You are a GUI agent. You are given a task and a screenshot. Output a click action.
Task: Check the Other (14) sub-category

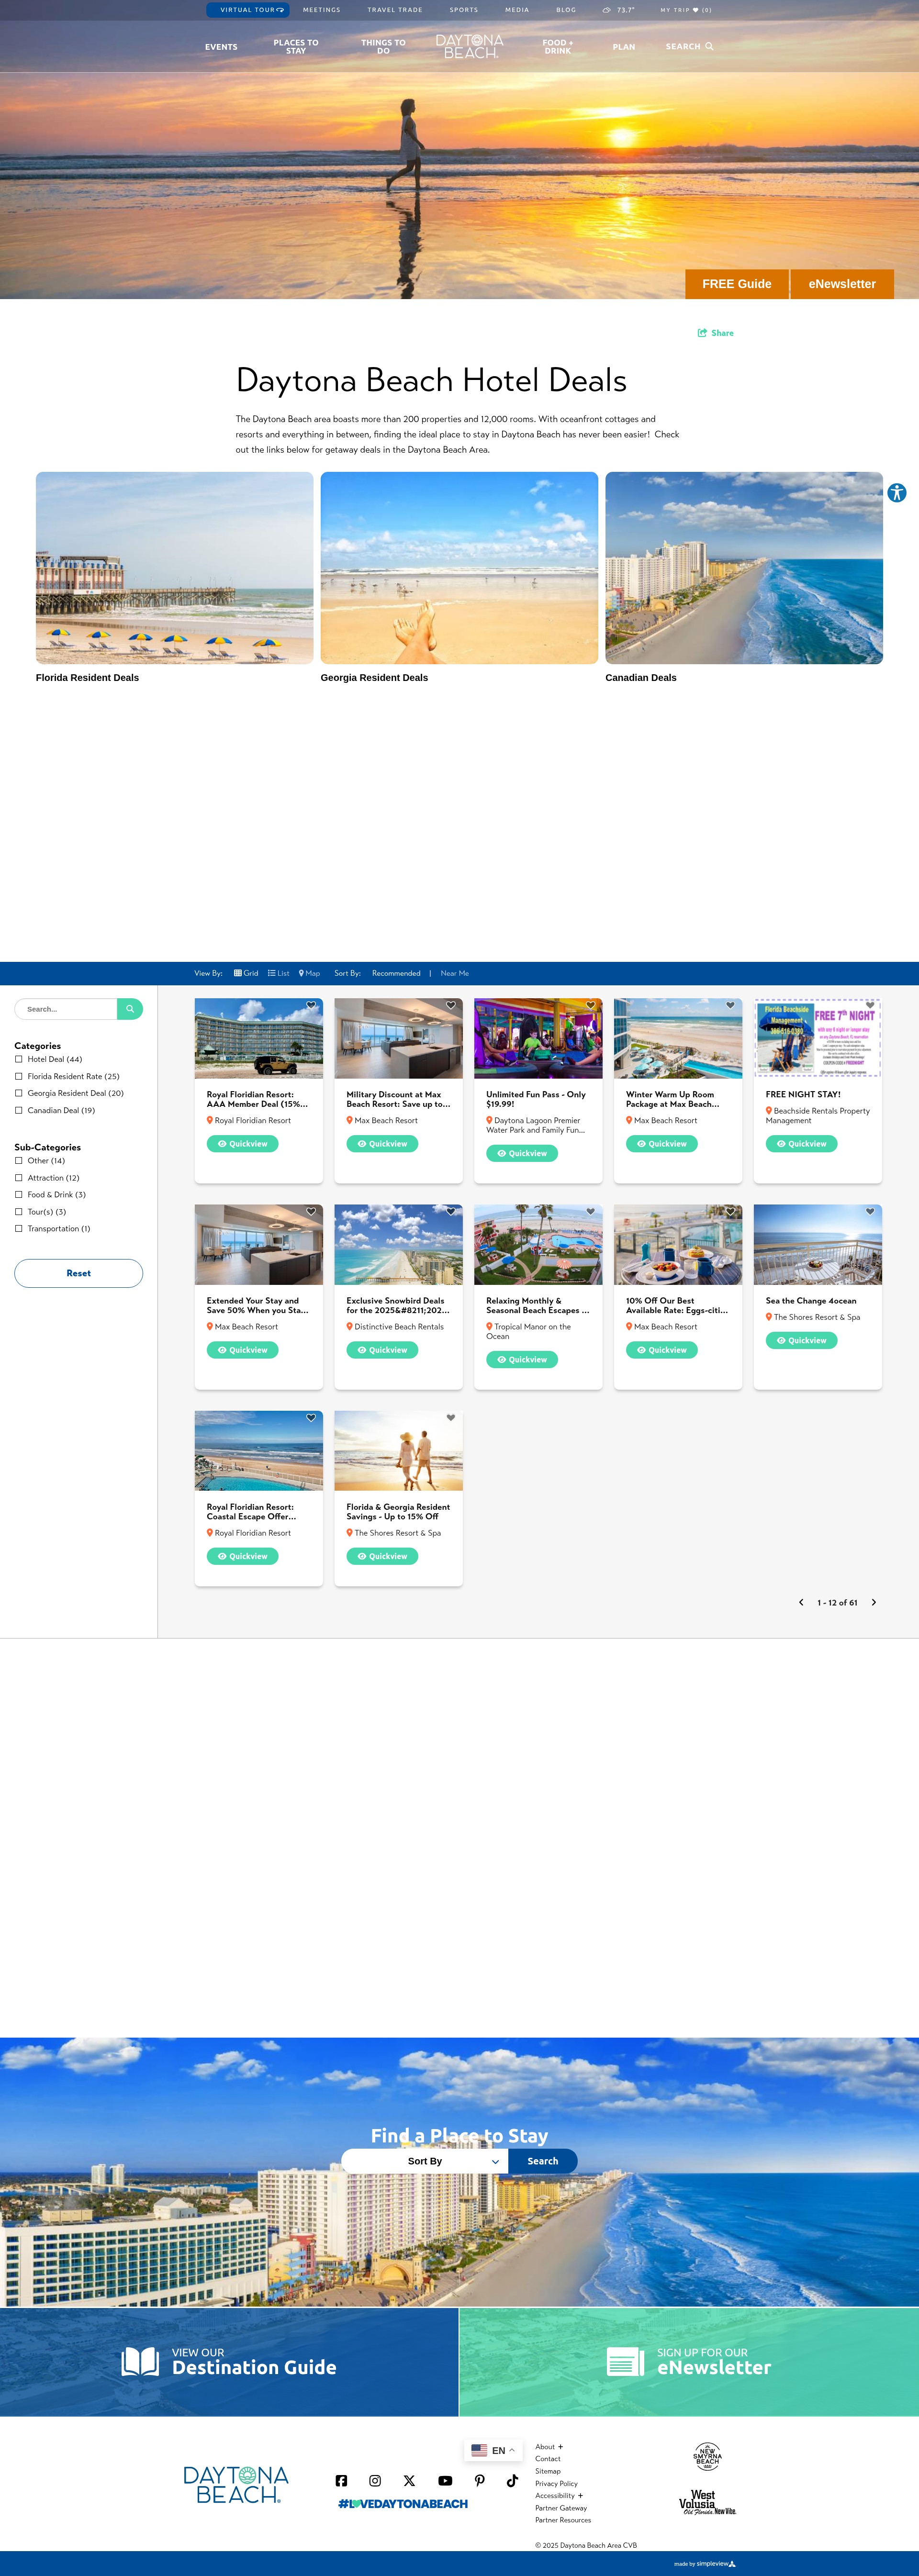(19, 1161)
